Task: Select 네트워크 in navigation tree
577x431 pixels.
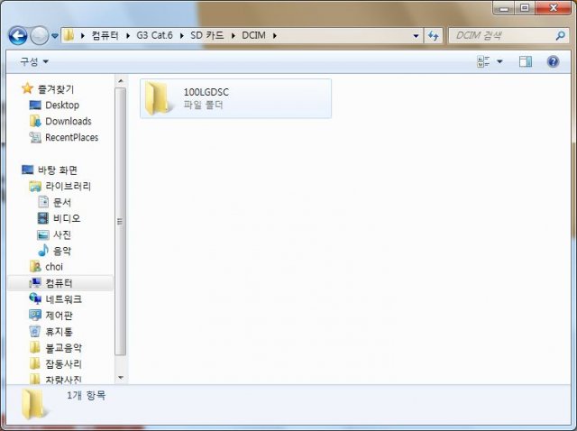Action: point(63,299)
